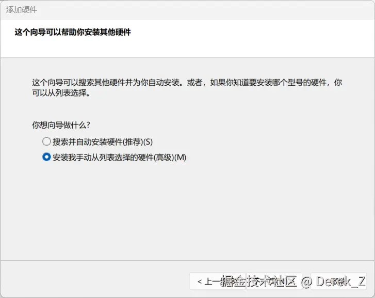Click the bold heading 这个向导可以帮助你安装其他硬件
Screen dimensions: 375x298
73,32
